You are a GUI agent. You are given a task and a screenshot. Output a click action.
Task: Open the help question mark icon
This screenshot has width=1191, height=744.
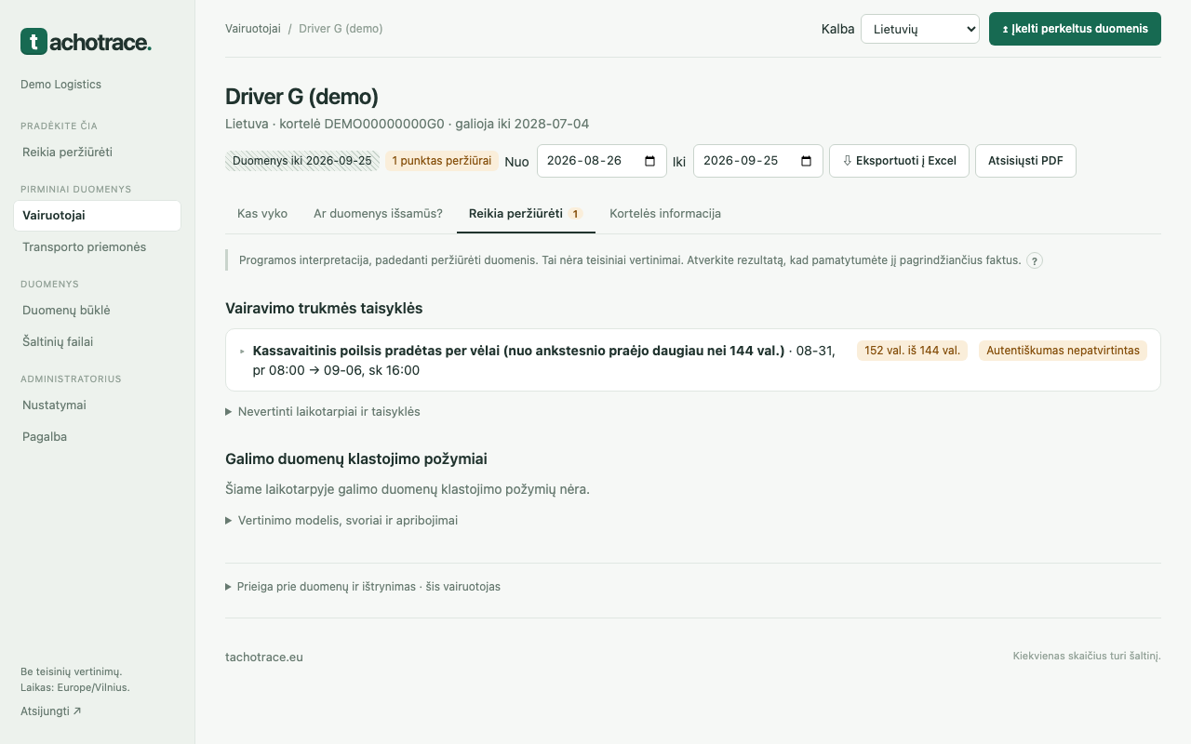click(1035, 260)
